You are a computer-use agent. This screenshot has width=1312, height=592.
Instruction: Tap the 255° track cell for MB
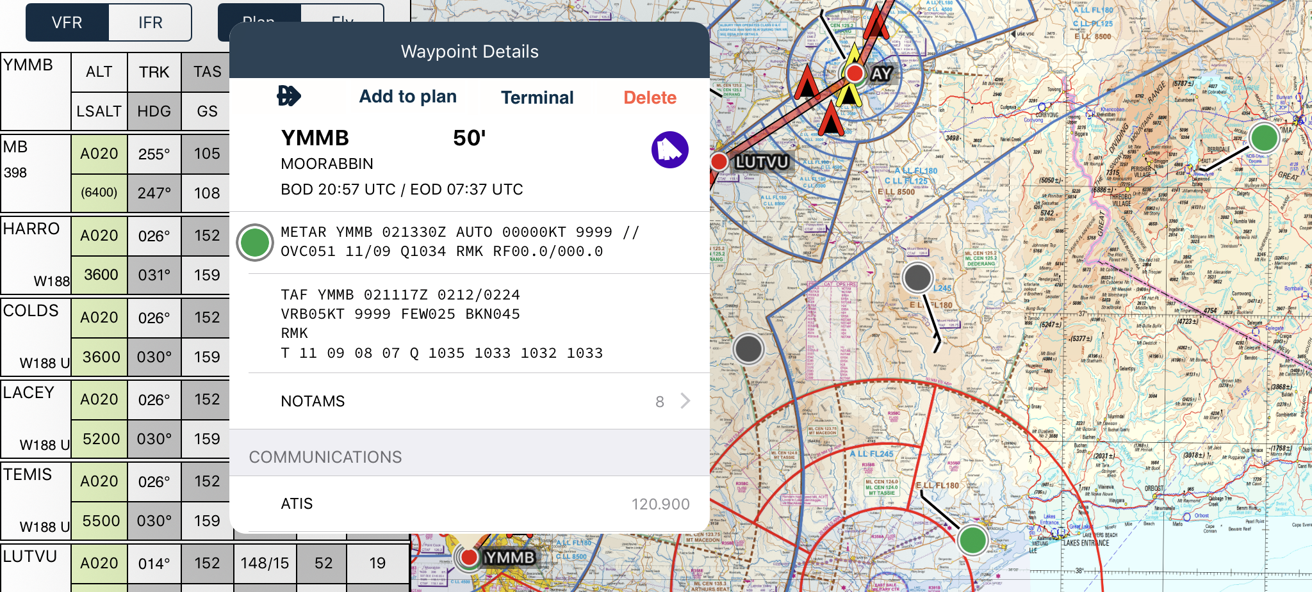154,154
